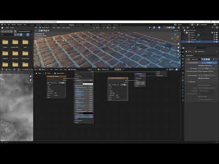Open shader type Object dropdown in node editor
Viewport: 219px width, 164px height.
[x=43, y=70]
